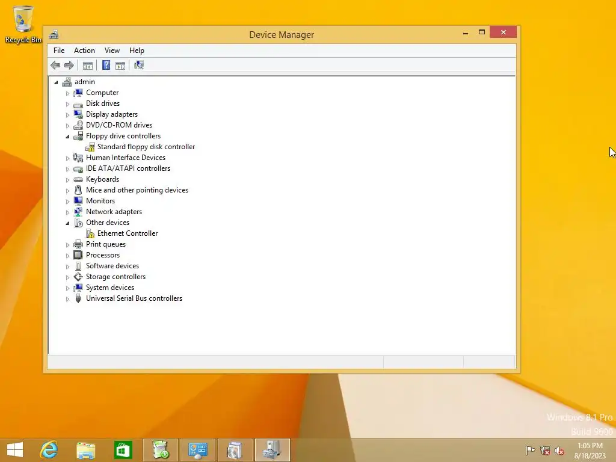Click the taskbar clock showing 1:05 PM
Image resolution: width=616 pixels, height=462 pixels.
click(590, 451)
